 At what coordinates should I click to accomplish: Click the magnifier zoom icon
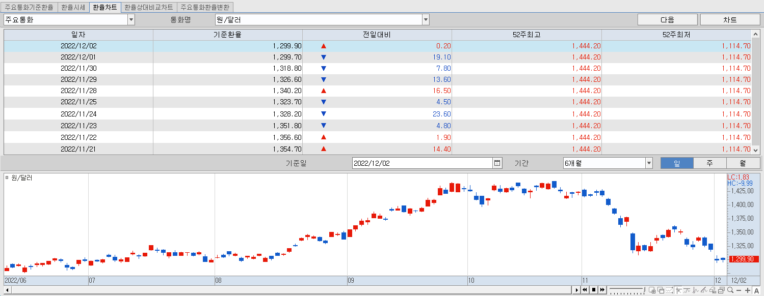pos(730,290)
